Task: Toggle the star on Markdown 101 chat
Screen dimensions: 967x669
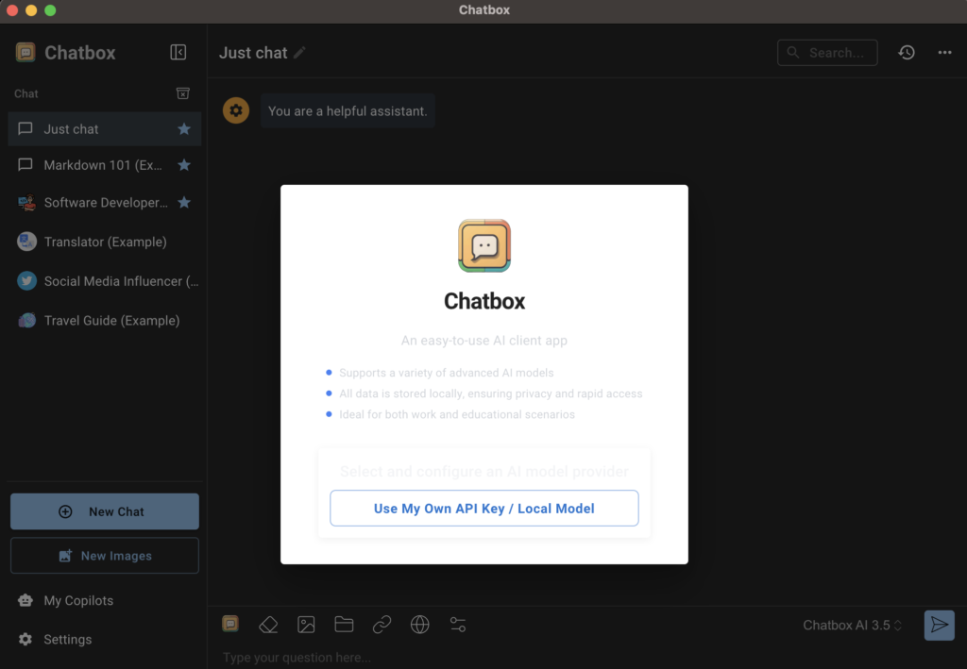Action: click(184, 165)
